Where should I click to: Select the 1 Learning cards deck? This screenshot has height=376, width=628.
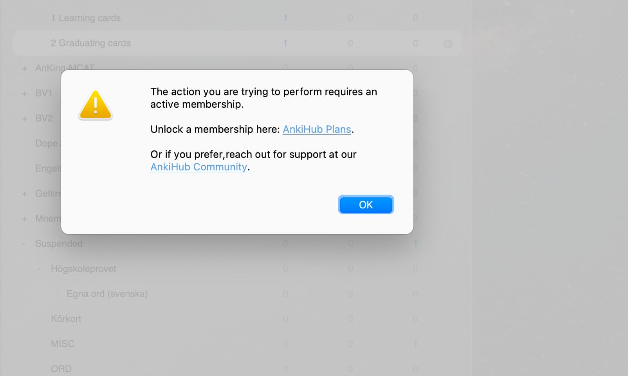click(x=86, y=18)
